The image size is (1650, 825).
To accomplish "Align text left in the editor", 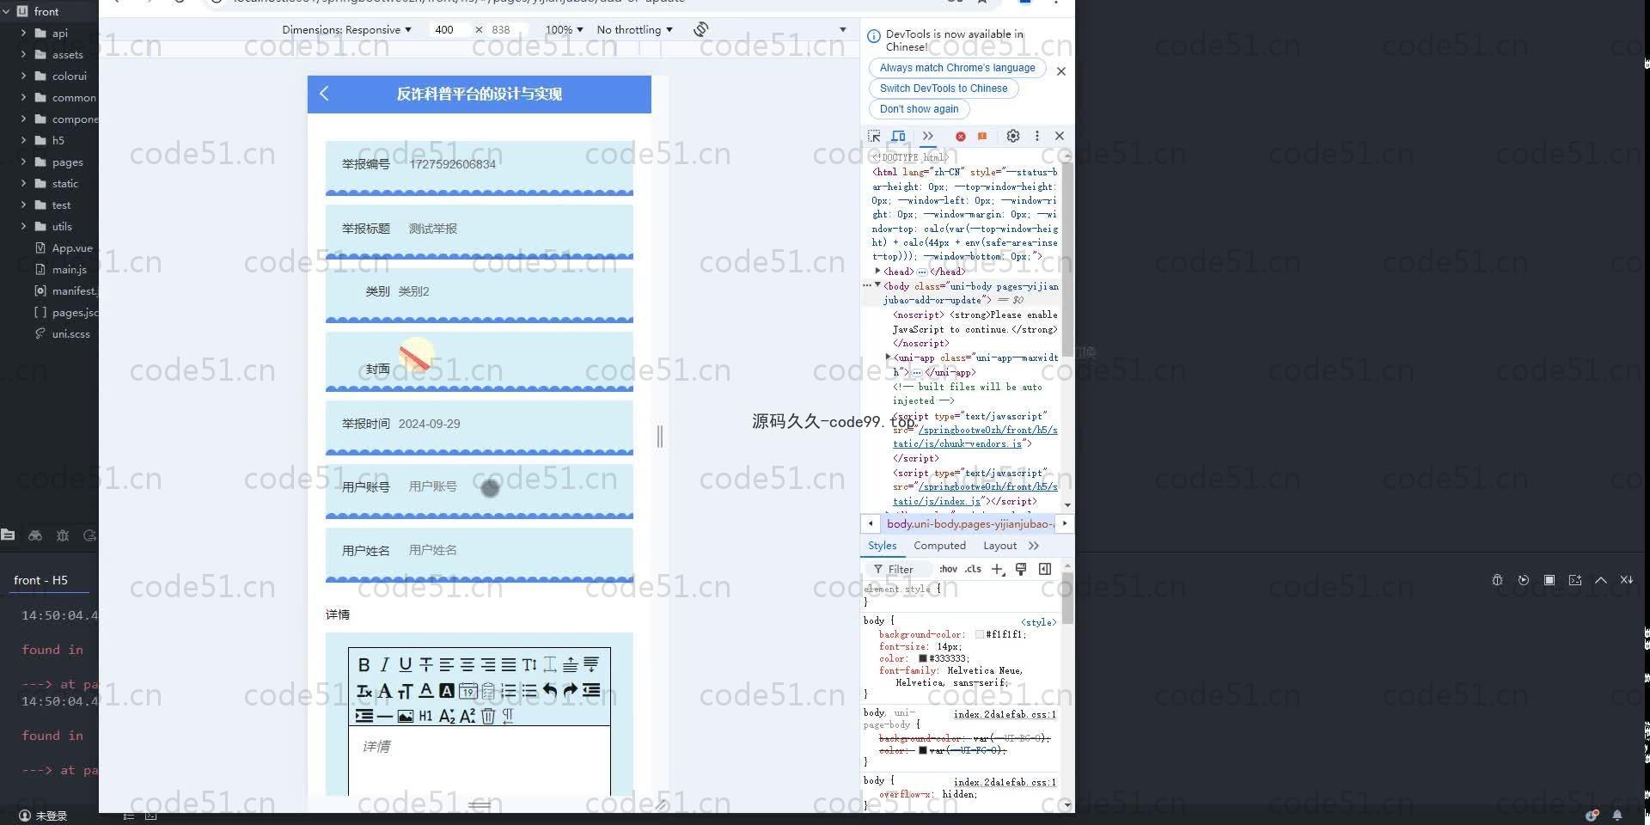I will (446, 664).
